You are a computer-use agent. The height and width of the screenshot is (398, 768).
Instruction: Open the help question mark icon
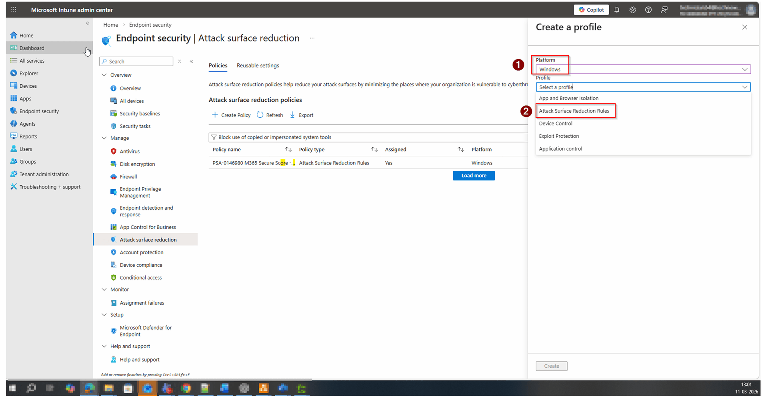tap(648, 10)
